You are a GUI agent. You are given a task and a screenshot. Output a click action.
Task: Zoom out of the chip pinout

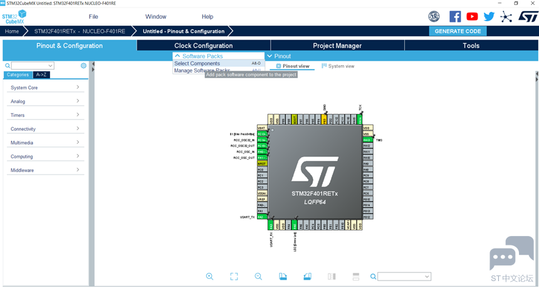point(258,276)
